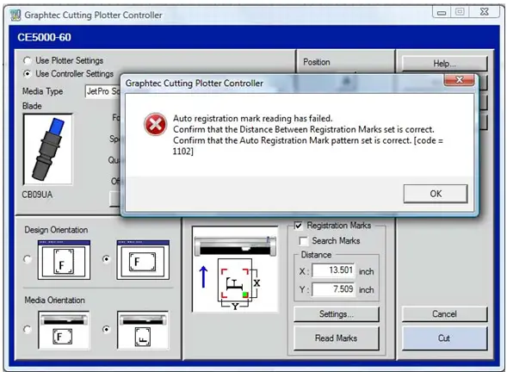Click portrait design orientation preview icon
The width and height of the screenshot is (507, 372).
64,260
